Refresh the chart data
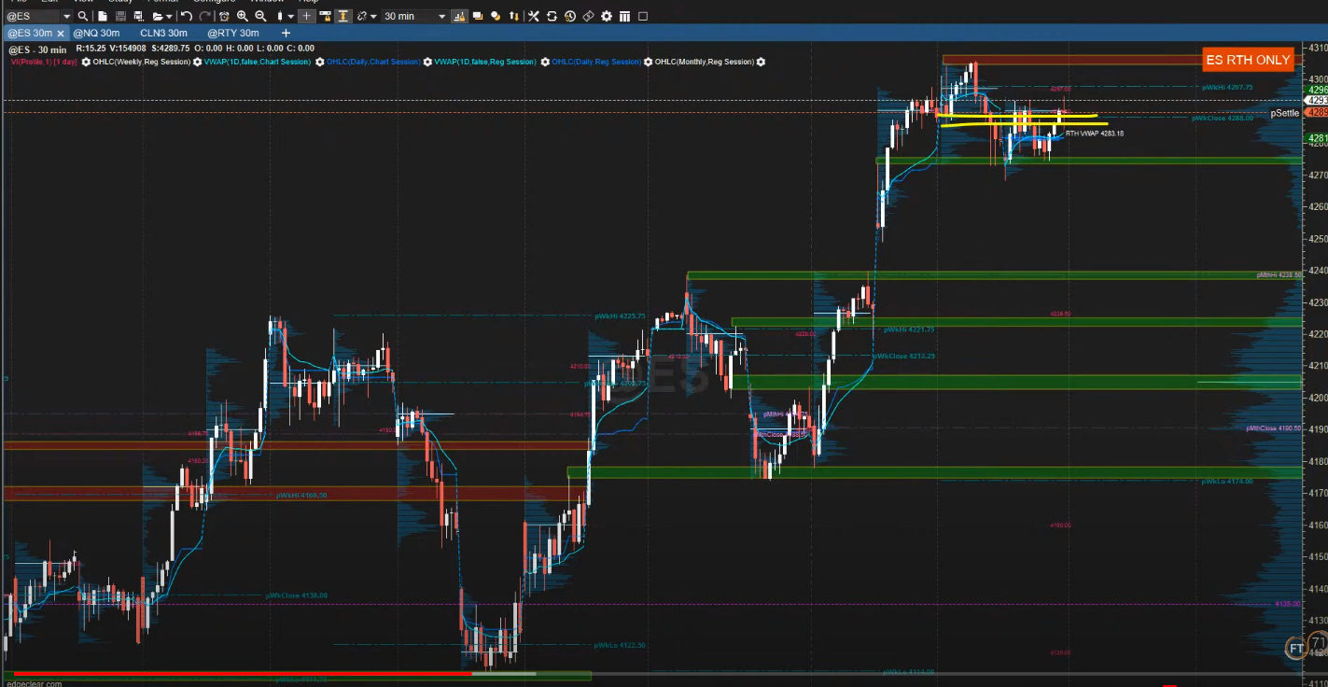1328x687 pixels. 552,16
